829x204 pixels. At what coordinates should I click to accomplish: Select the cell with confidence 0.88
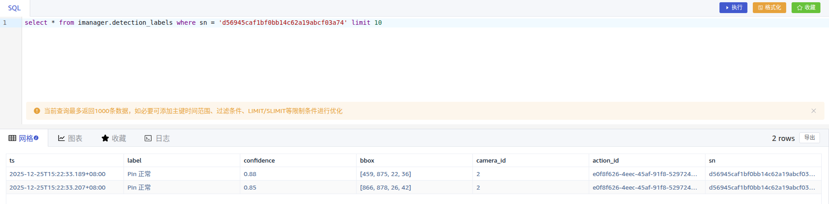[250, 174]
